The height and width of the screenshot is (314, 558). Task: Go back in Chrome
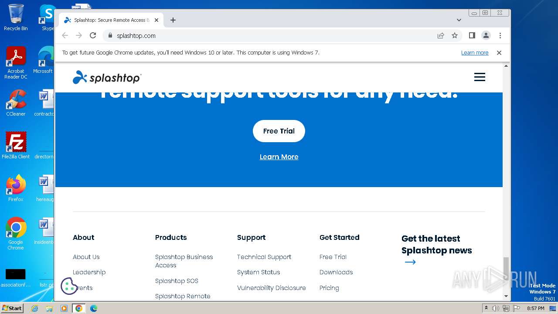(x=65, y=36)
